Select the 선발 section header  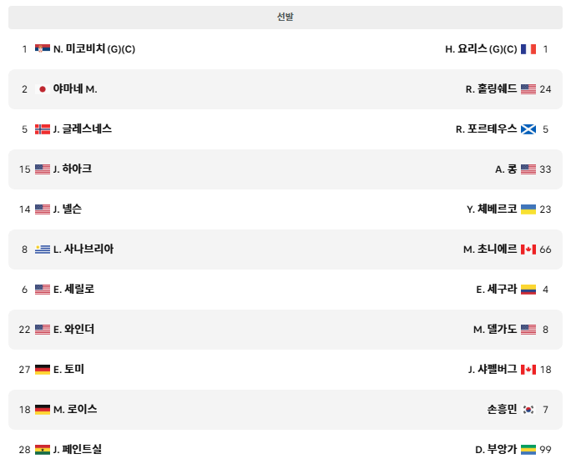point(285,18)
